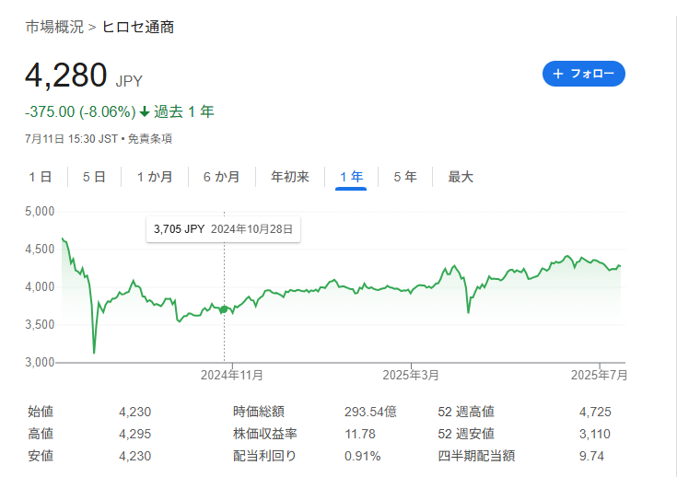Click the down arrow beside 過去 1 年
Image resolution: width=677 pixels, height=477 pixels.
(145, 112)
